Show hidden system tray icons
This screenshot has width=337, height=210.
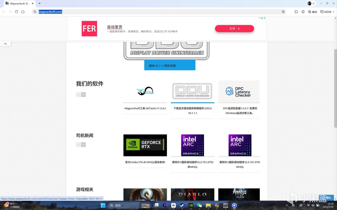click(x=287, y=205)
